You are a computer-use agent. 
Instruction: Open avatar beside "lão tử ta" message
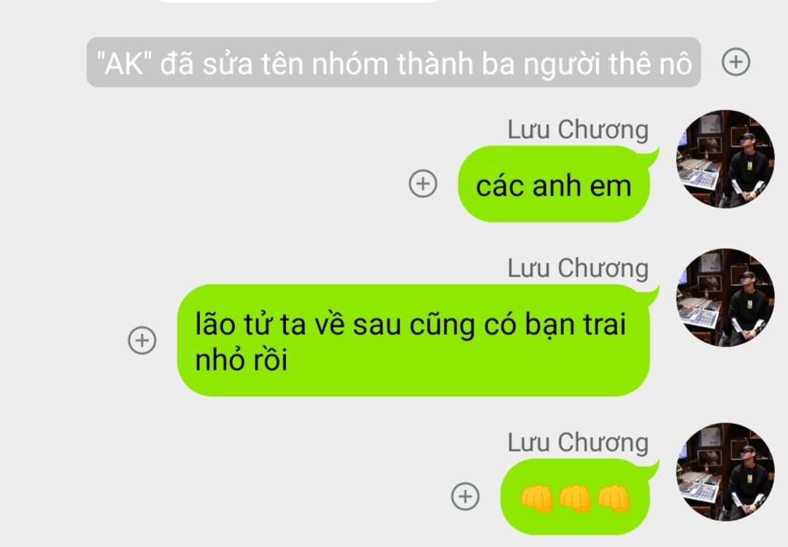[x=725, y=298]
